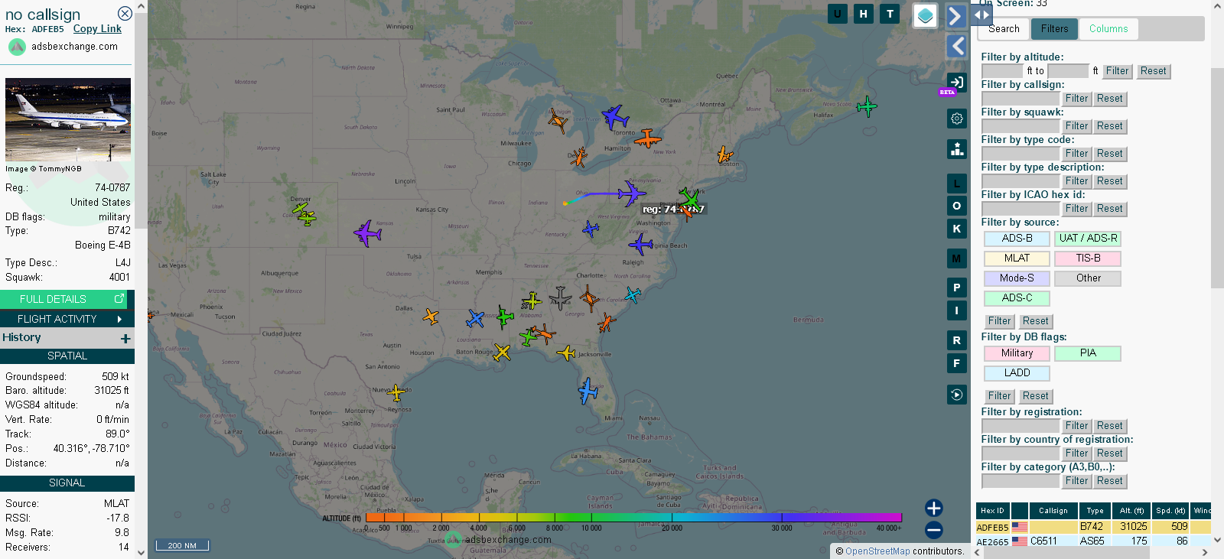Viewport: 1224px width, 559px height.
Task: Click the right-arrow sidebar expand button
Action: click(956, 16)
